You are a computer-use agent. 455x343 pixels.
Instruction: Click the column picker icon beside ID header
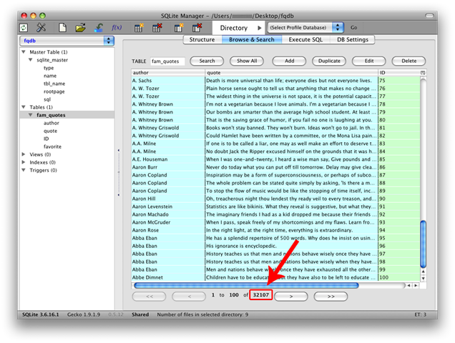pos(423,72)
